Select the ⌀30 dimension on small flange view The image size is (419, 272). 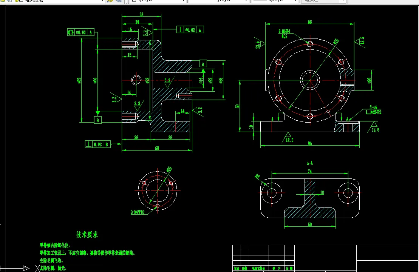(x=169, y=169)
